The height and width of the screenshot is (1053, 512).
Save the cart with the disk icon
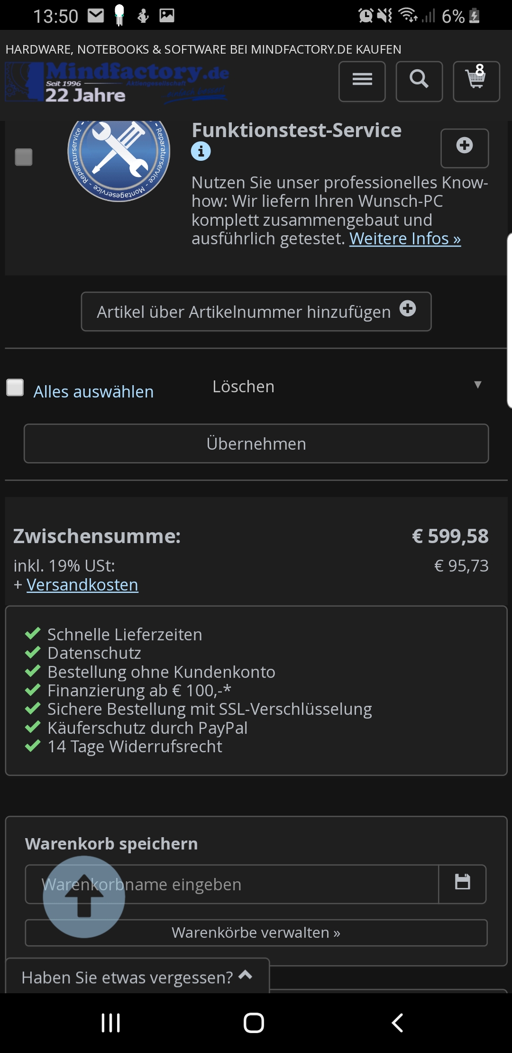tap(462, 884)
